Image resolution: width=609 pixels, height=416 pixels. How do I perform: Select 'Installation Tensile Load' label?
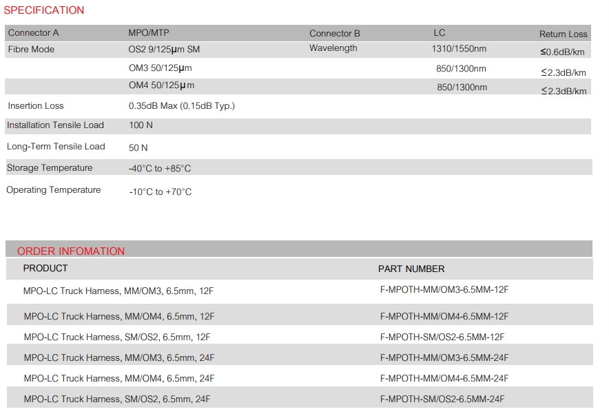coord(55,125)
